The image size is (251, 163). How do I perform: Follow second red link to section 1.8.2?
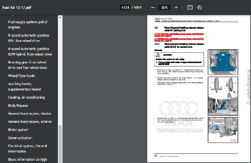[x=179, y=40]
